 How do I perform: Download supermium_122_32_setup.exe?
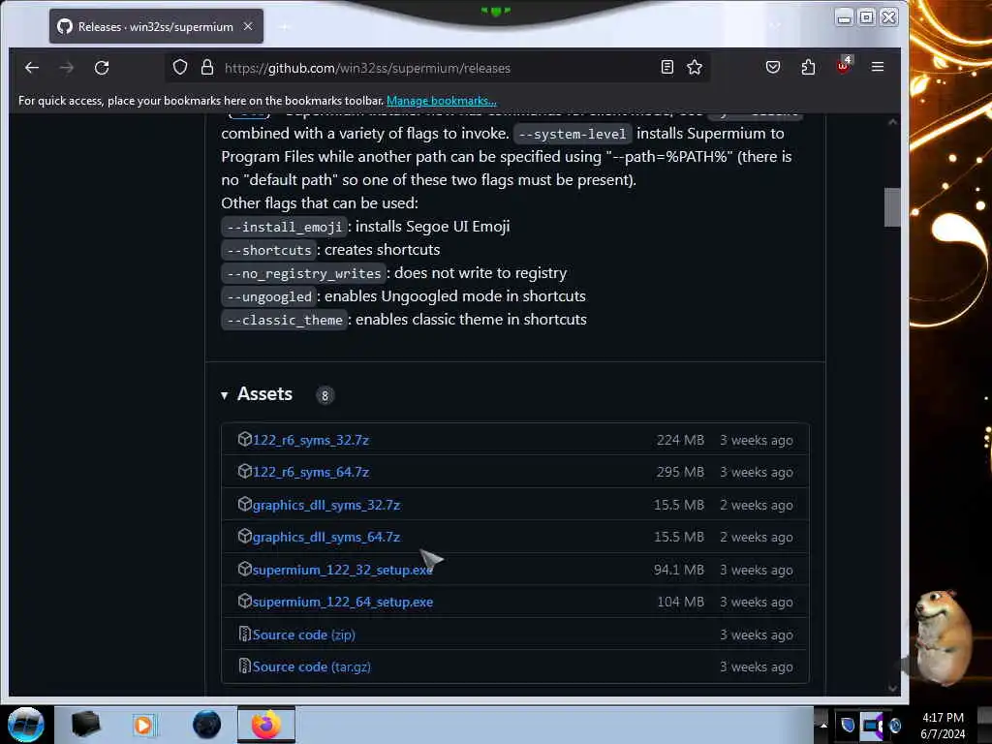click(x=342, y=570)
